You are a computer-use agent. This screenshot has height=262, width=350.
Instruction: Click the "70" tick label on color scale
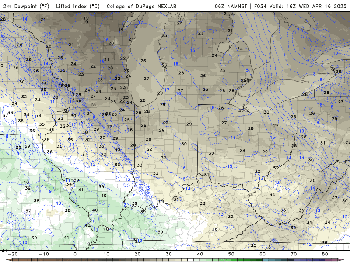click(294, 254)
